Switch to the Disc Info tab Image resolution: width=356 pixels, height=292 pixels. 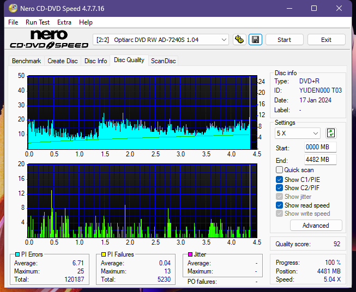[x=95, y=61]
